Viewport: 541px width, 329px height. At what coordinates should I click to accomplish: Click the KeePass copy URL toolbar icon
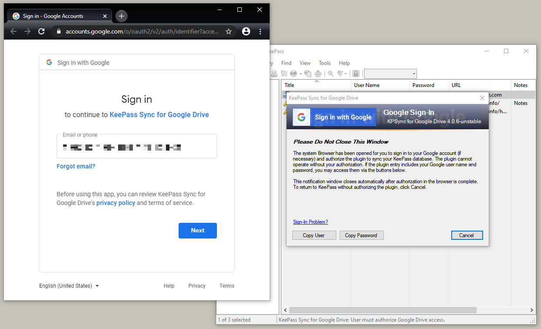[x=308, y=74]
